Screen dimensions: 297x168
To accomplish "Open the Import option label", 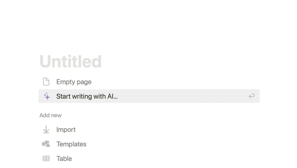I will 66,129.
